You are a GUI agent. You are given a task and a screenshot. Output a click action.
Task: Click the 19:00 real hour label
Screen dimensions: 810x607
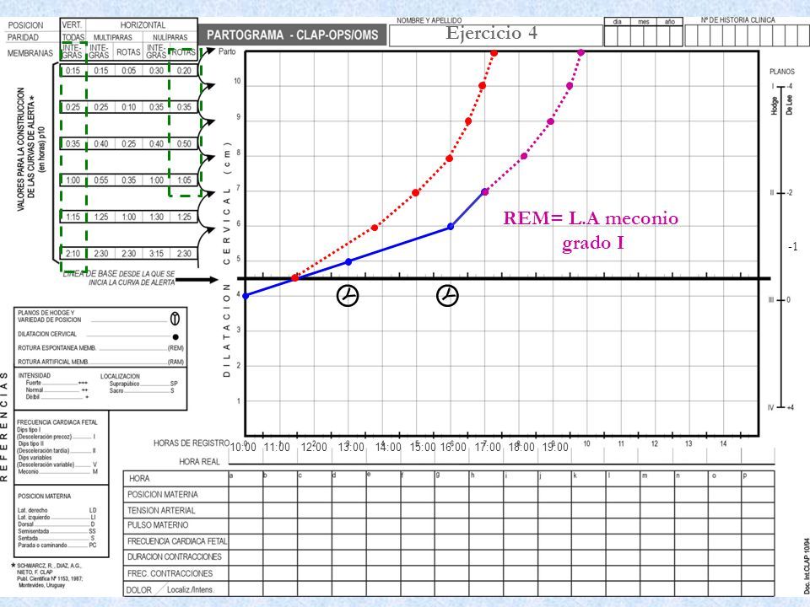pos(555,447)
